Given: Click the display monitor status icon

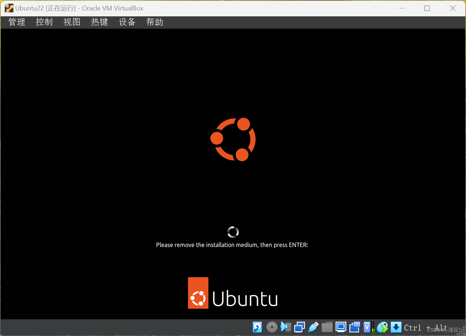Looking at the screenshot, I should click(x=341, y=327).
